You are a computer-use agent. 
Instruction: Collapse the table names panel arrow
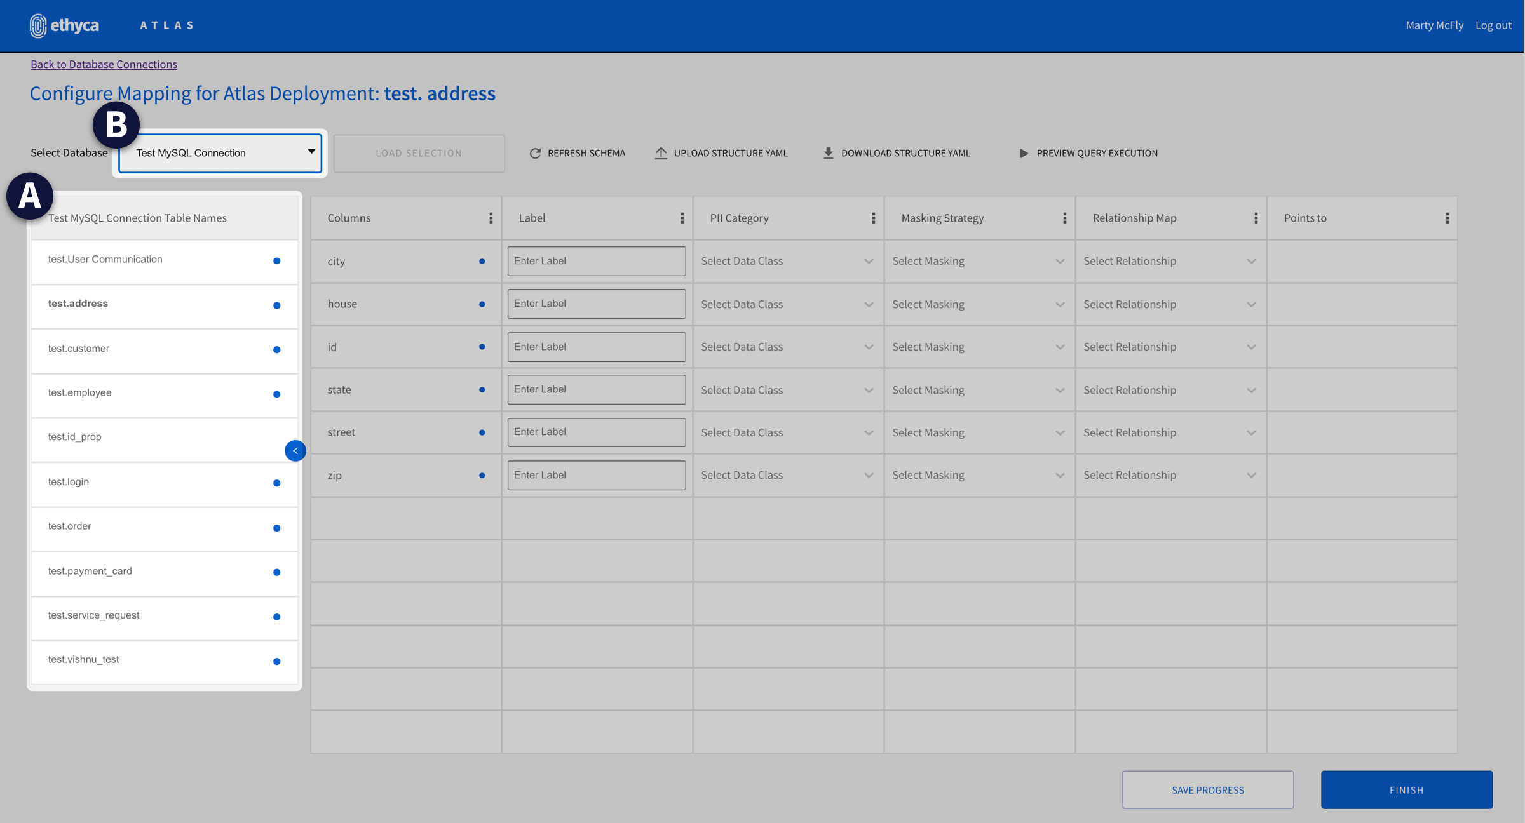click(x=295, y=451)
